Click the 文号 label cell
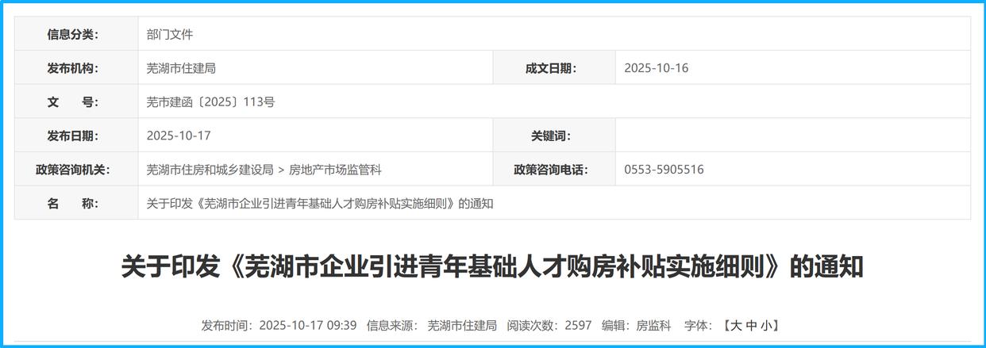The width and height of the screenshot is (986, 348). click(x=76, y=101)
